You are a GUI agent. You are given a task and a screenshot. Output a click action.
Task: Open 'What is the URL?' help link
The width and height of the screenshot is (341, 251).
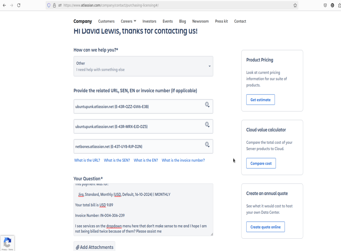87,160
